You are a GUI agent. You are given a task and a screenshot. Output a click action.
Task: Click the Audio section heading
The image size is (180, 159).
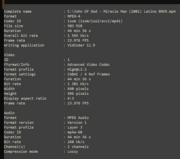tap(9, 113)
